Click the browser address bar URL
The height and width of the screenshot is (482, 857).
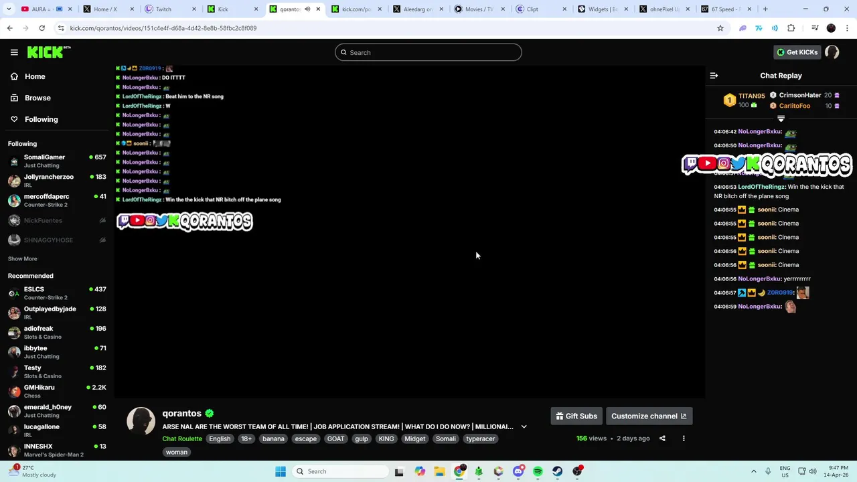pos(163,28)
